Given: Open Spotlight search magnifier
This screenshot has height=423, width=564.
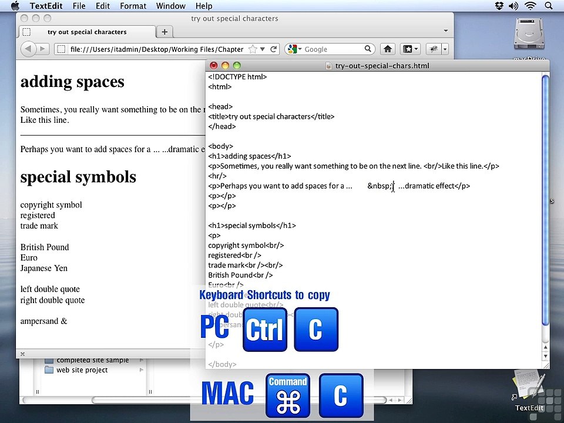Looking at the screenshot, I should [x=549, y=6].
